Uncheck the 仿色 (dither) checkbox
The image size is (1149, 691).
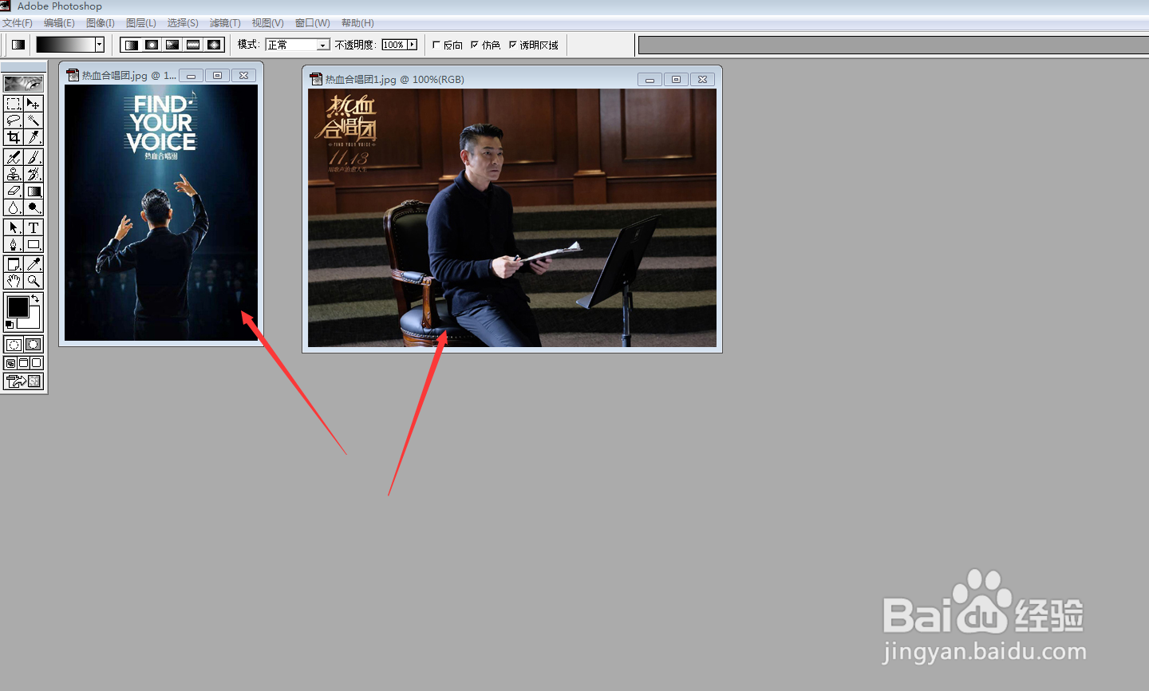point(475,45)
